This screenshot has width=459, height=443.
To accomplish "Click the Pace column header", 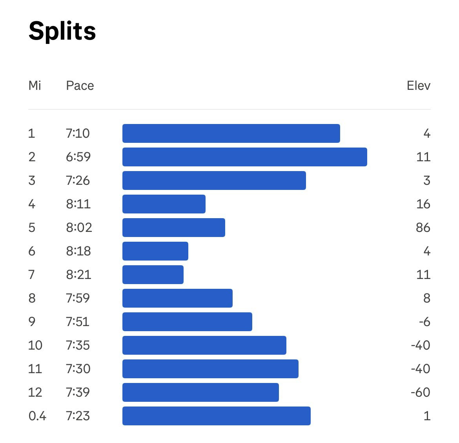I will pos(80,86).
